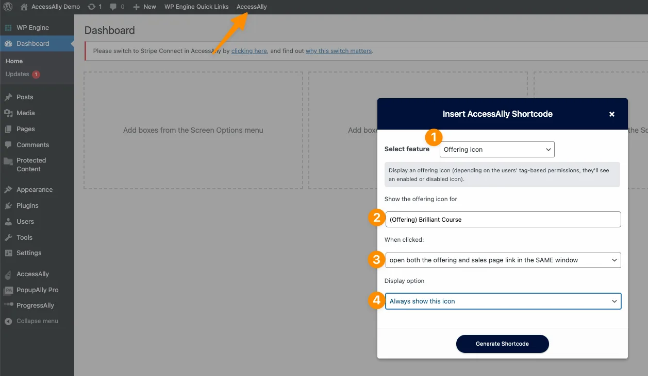The image size is (648, 376).
Task: Open the WordPress logo menu
Action: pyautogui.click(x=8, y=7)
